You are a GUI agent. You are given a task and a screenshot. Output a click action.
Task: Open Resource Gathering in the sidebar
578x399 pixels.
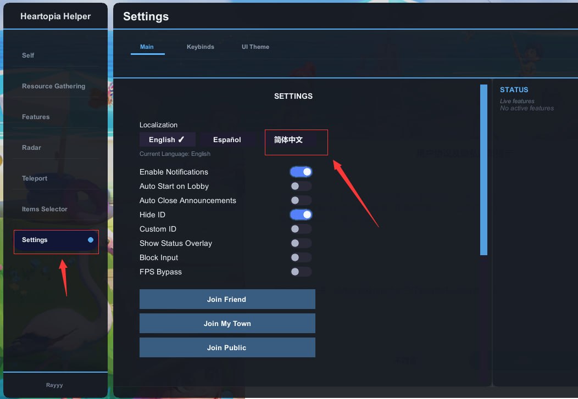[x=54, y=86]
